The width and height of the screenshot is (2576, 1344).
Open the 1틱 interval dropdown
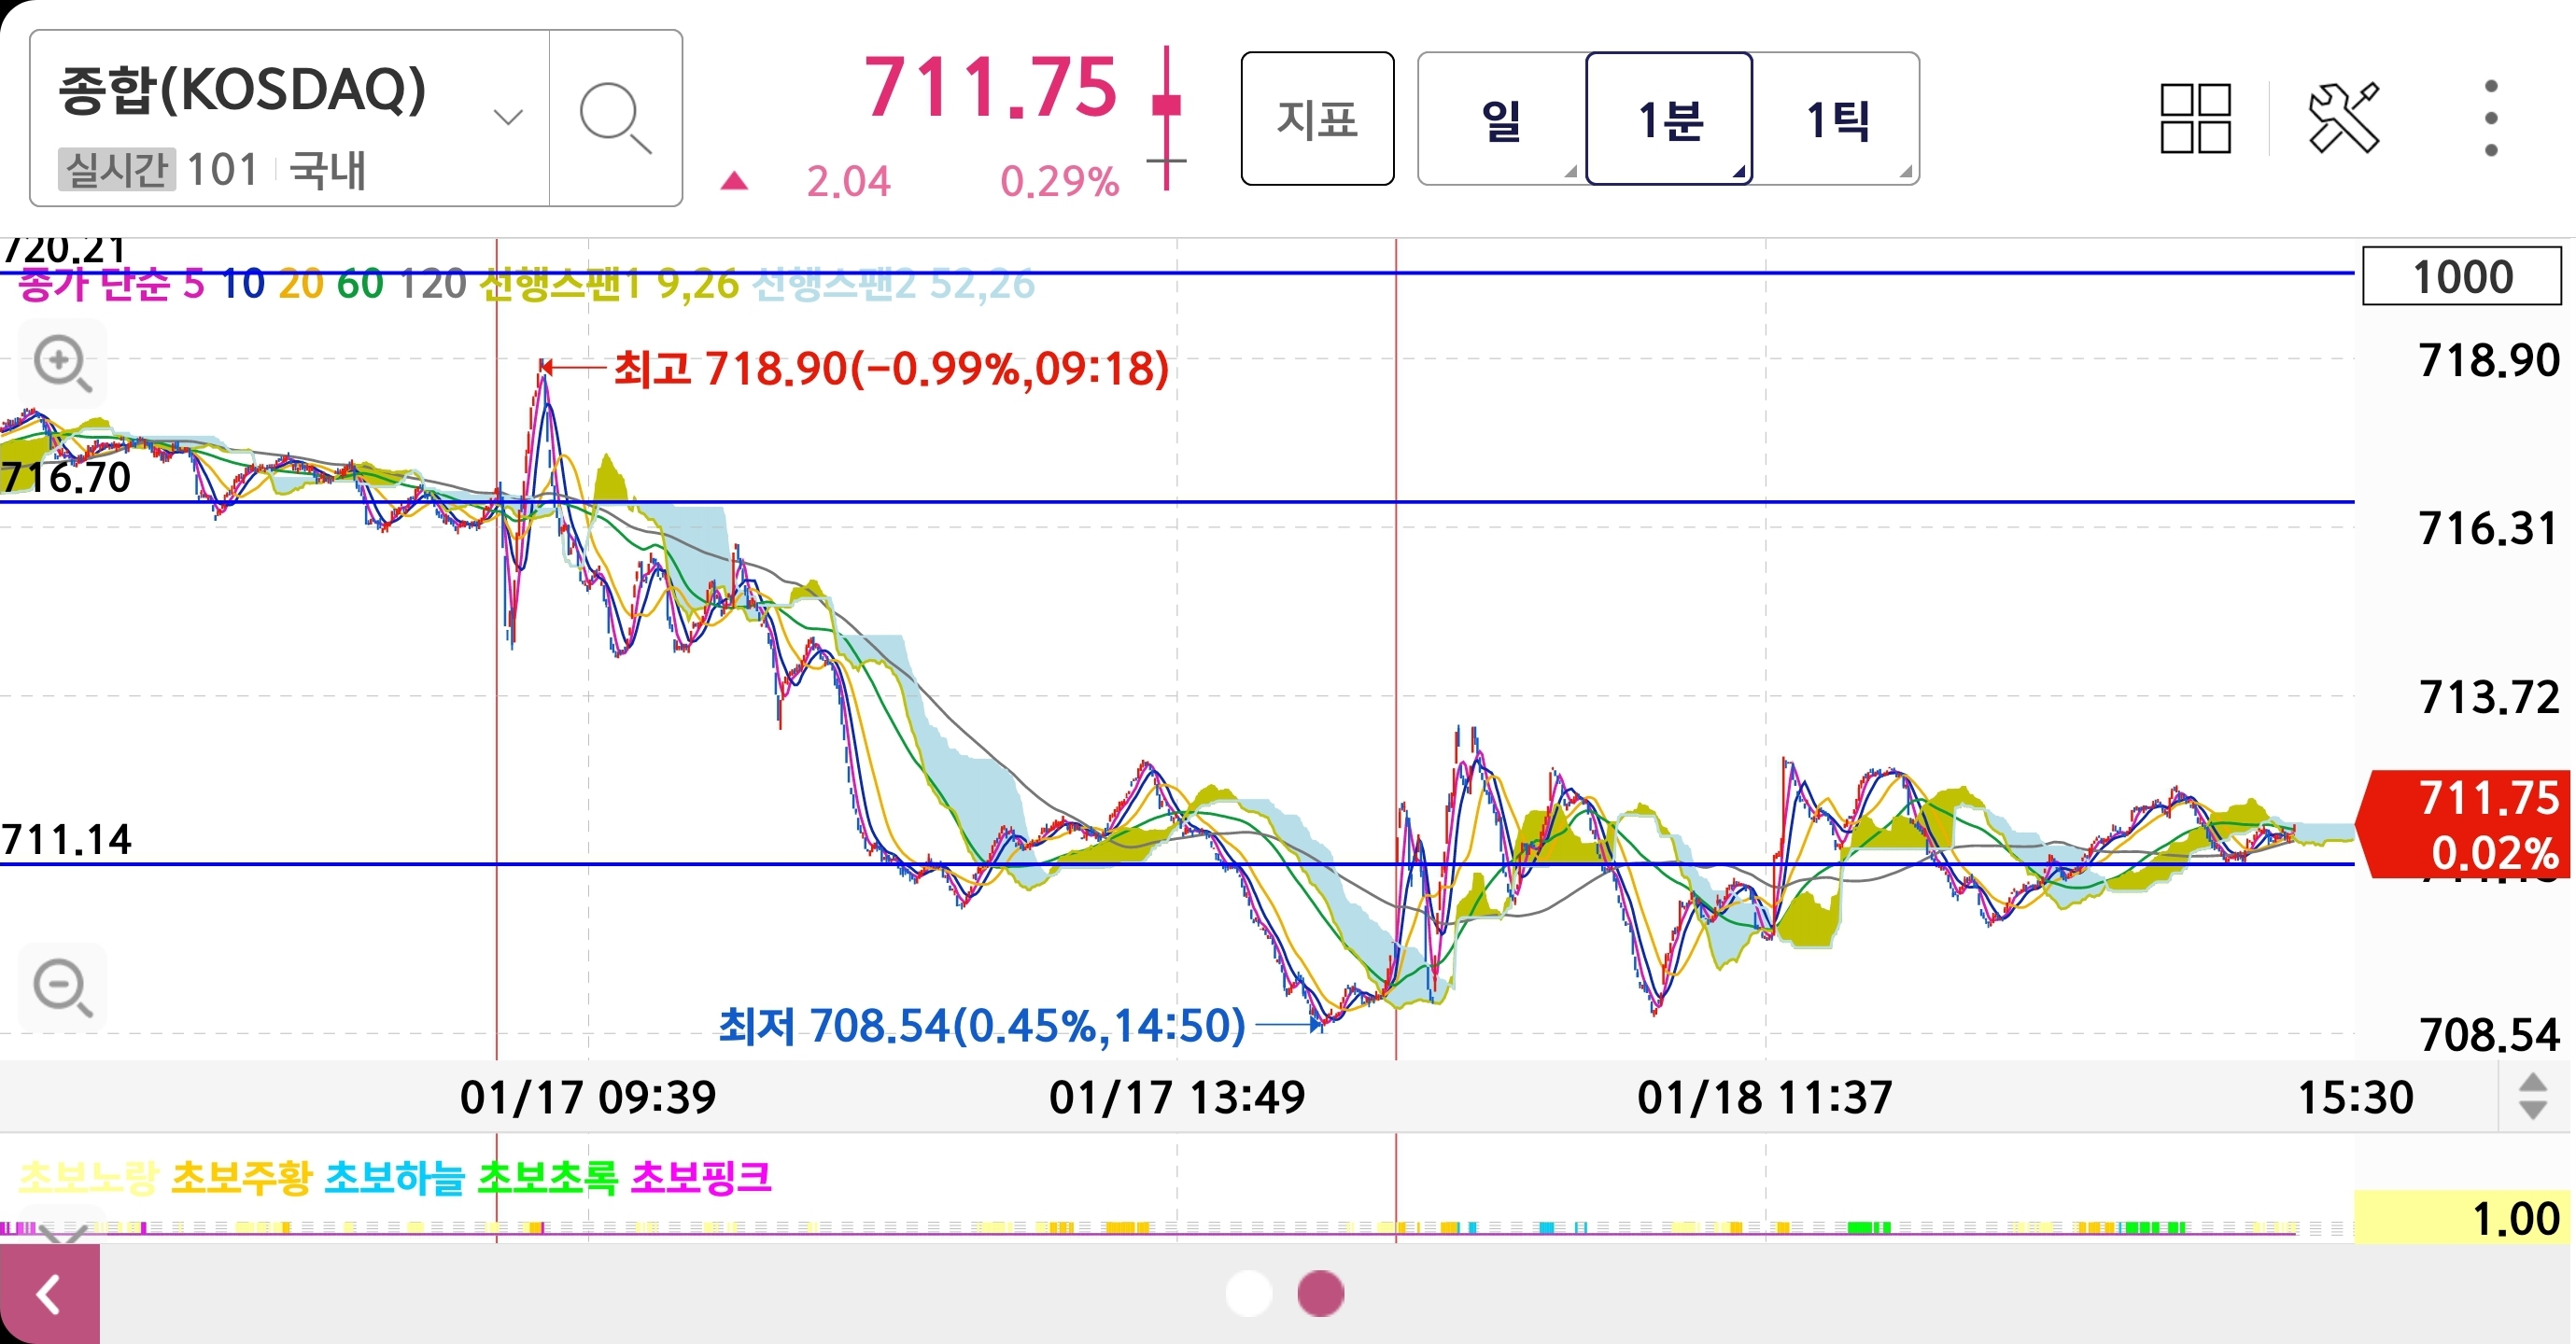pyautogui.click(x=1837, y=119)
